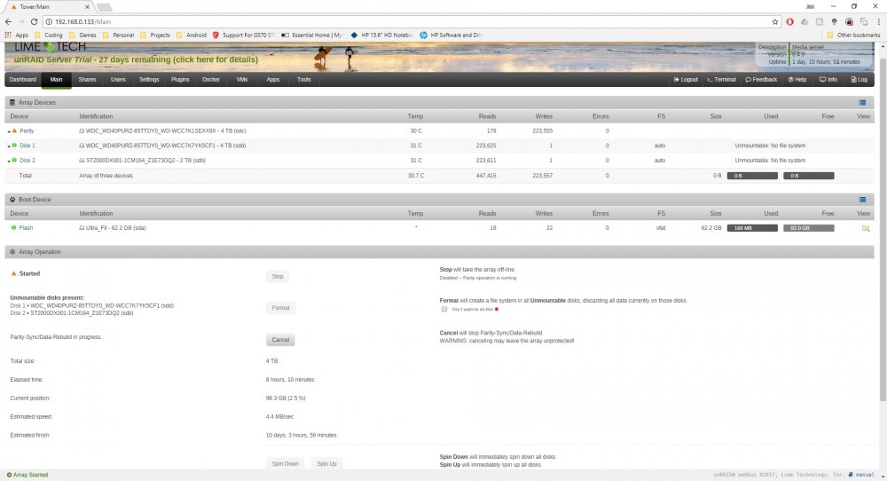Click the trial days remaining banner
This screenshot has width=887, height=481.
[136, 59]
